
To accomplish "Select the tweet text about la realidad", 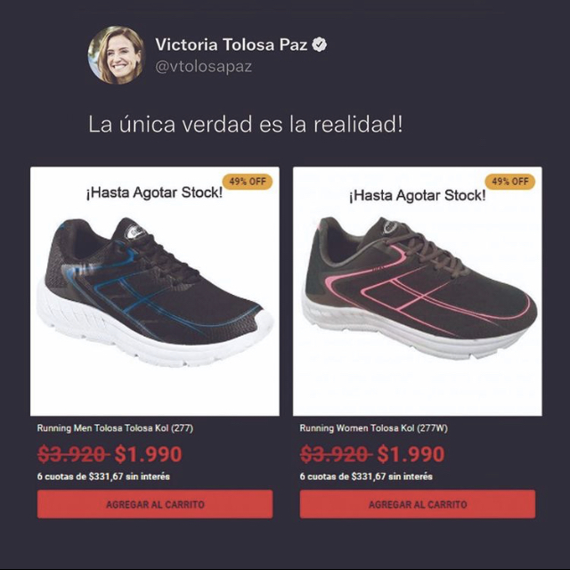I will pos(246,125).
